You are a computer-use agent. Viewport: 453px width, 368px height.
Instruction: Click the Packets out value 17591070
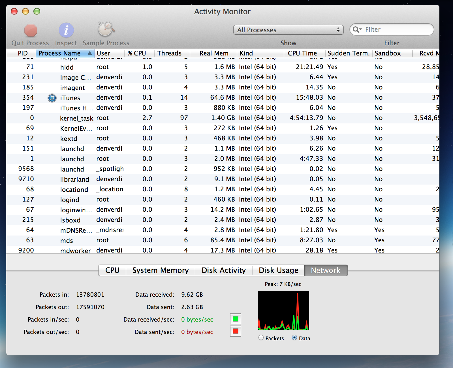coord(90,307)
